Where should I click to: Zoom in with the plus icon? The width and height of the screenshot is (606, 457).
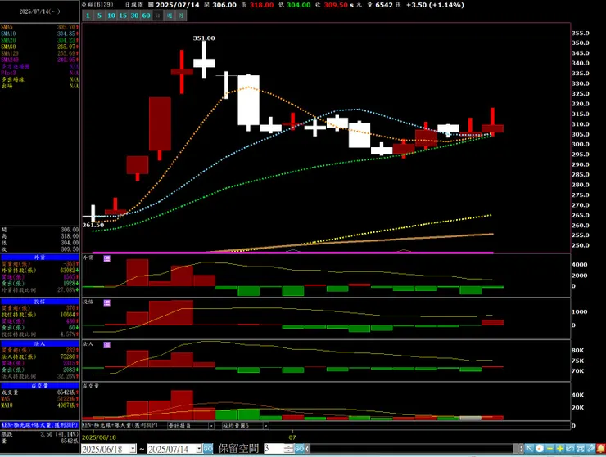coord(559,449)
